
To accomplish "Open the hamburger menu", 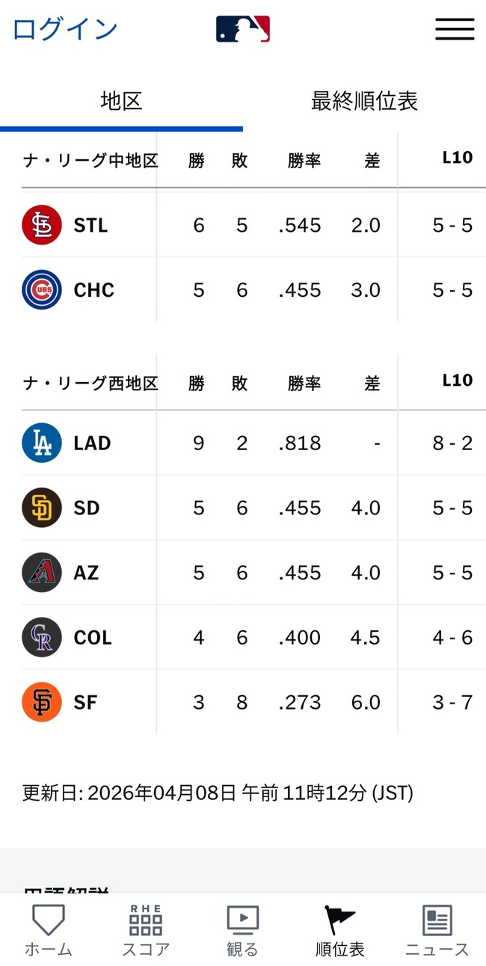I will point(455,29).
